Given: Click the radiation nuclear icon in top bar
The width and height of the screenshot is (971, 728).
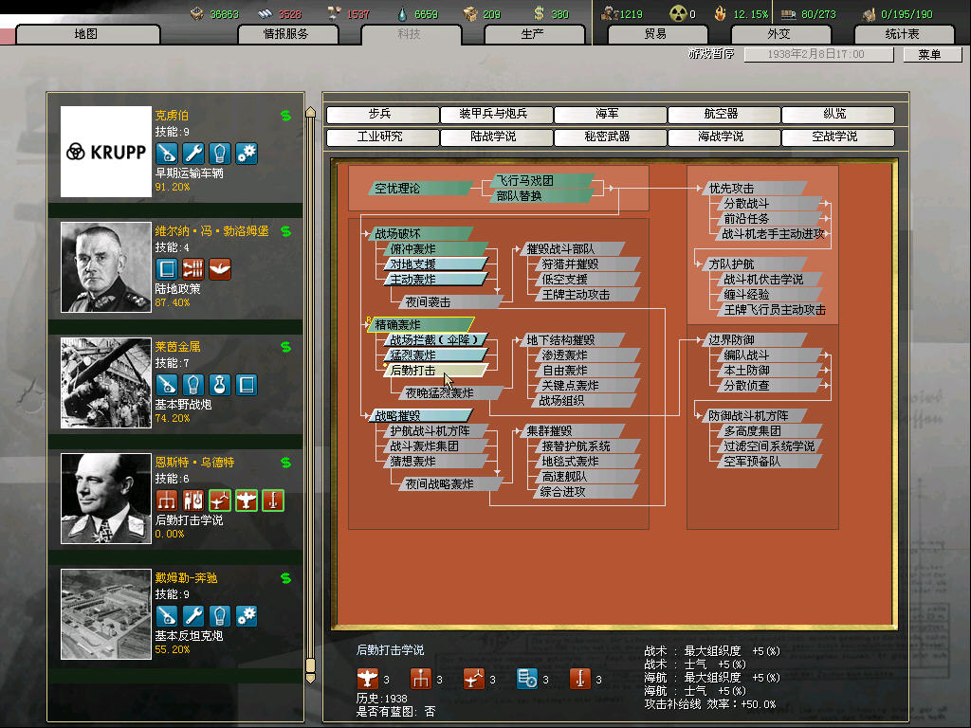Looking at the screenshot, I should 678,14.
